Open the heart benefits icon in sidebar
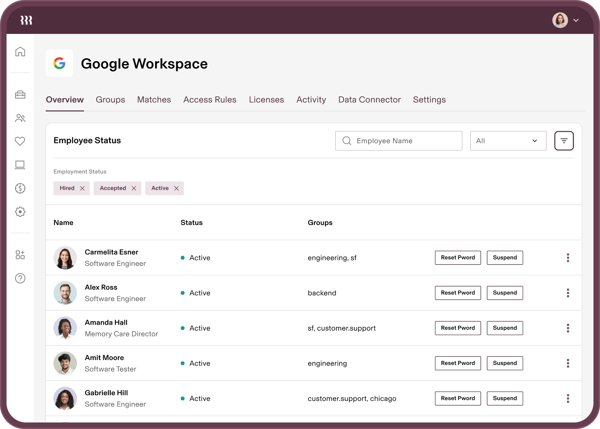Image resolution: width=600 pixels, height=429 pixels. 20,141
